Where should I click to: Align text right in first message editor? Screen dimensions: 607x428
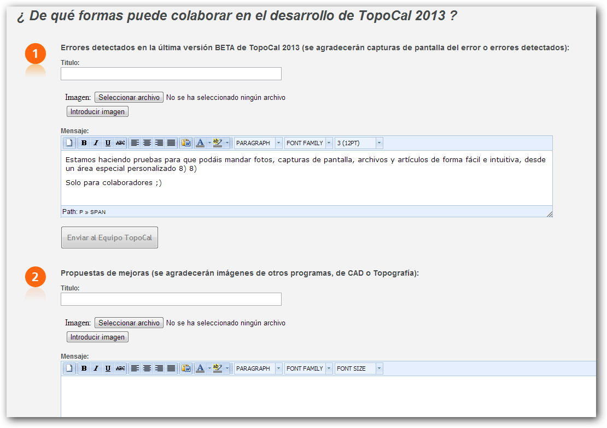159,143
